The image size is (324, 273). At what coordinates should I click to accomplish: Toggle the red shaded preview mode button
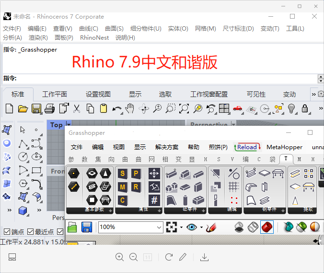267,227
